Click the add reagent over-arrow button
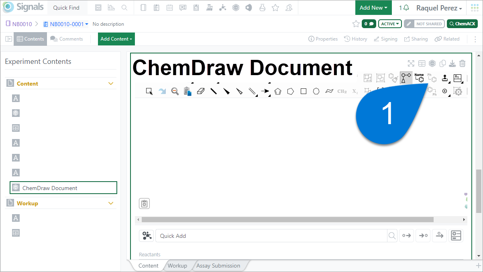Image resolution: width=483 pixels, height=272 pixels. [440, 236]
